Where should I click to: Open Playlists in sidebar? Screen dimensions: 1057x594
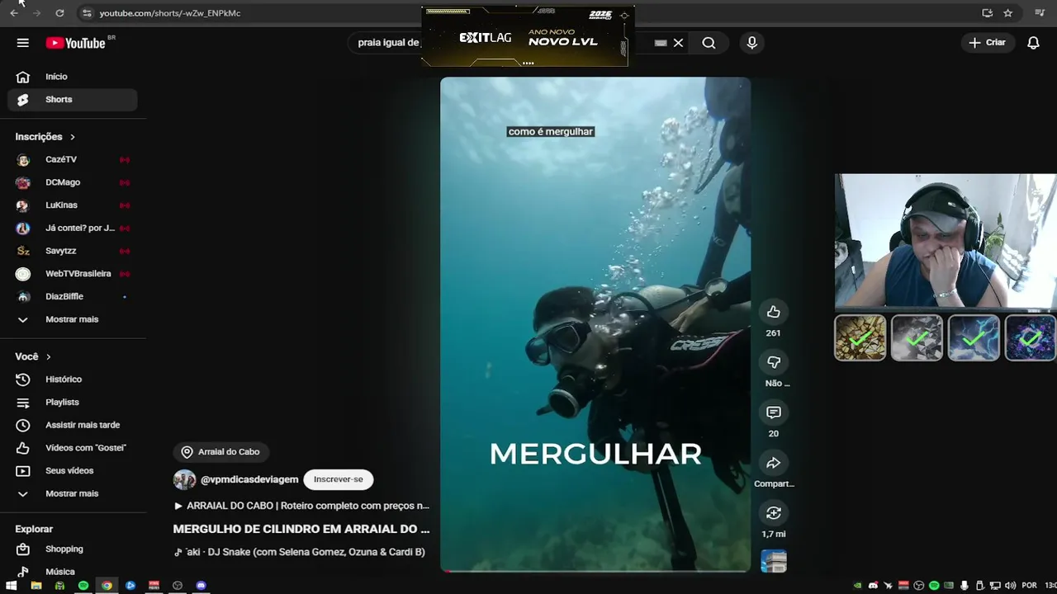(73, 403)
